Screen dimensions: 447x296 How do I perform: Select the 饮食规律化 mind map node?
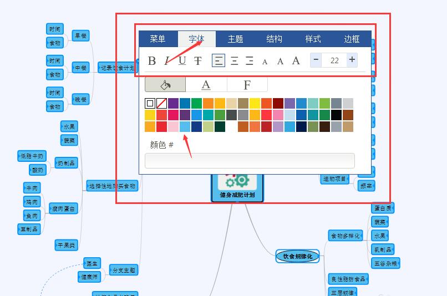pyautogui.click(x=298, y=256)
